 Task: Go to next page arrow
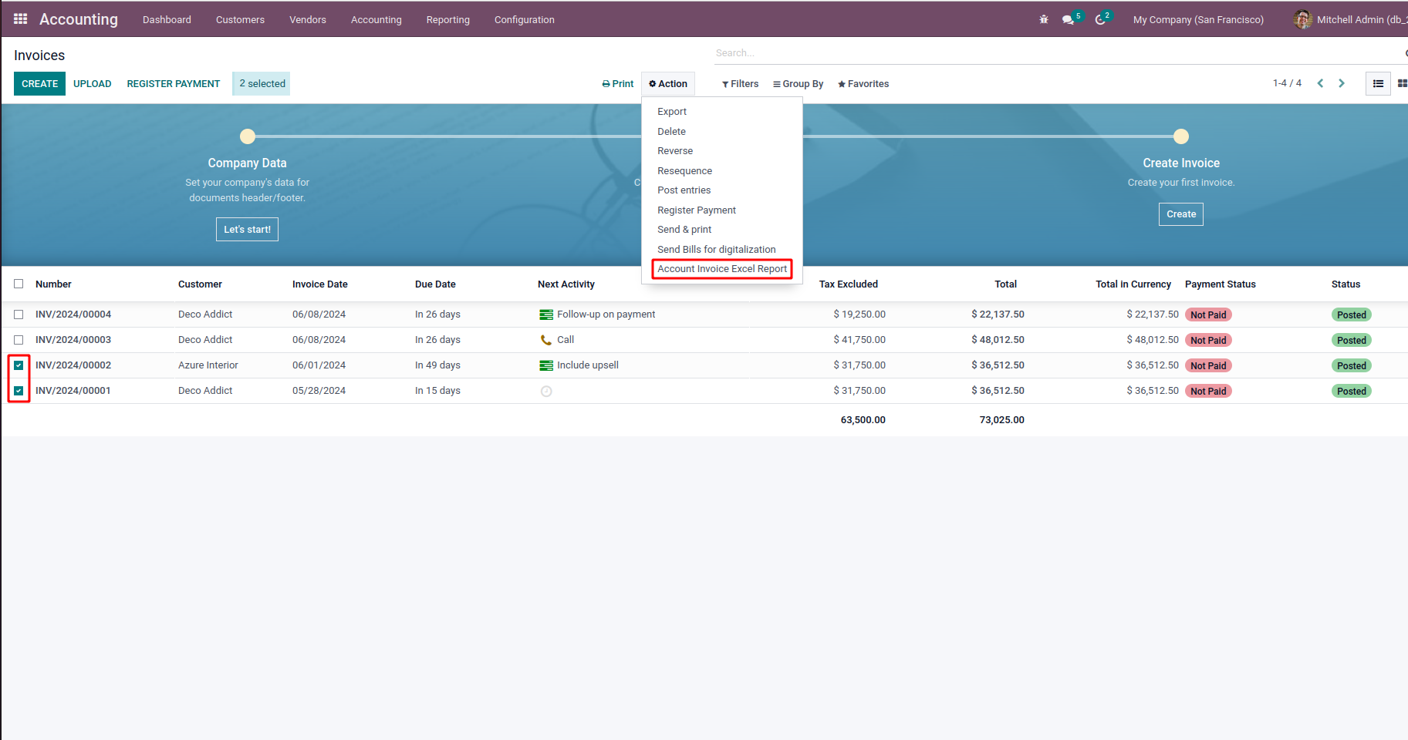coord(1342,83)
